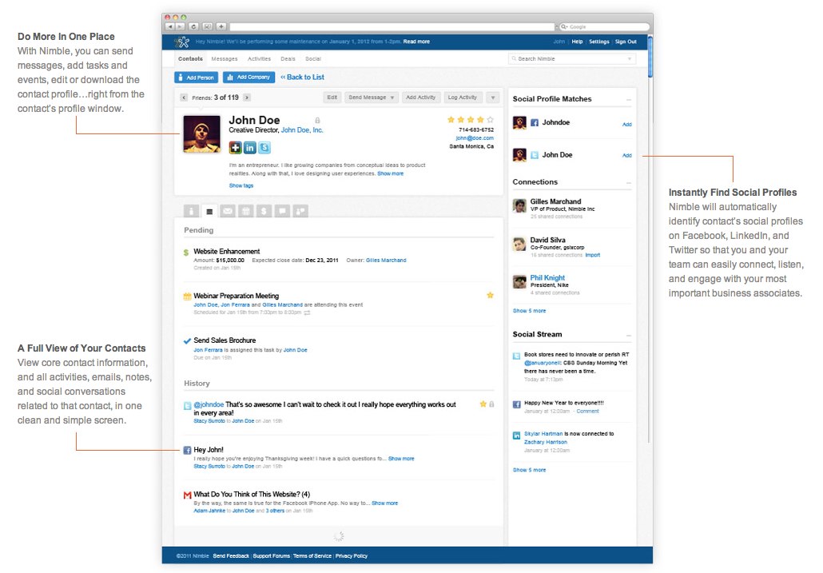Set John Doe's rating to five stars
The height and width of the screenshot is (573, 823).
[491, 120]
